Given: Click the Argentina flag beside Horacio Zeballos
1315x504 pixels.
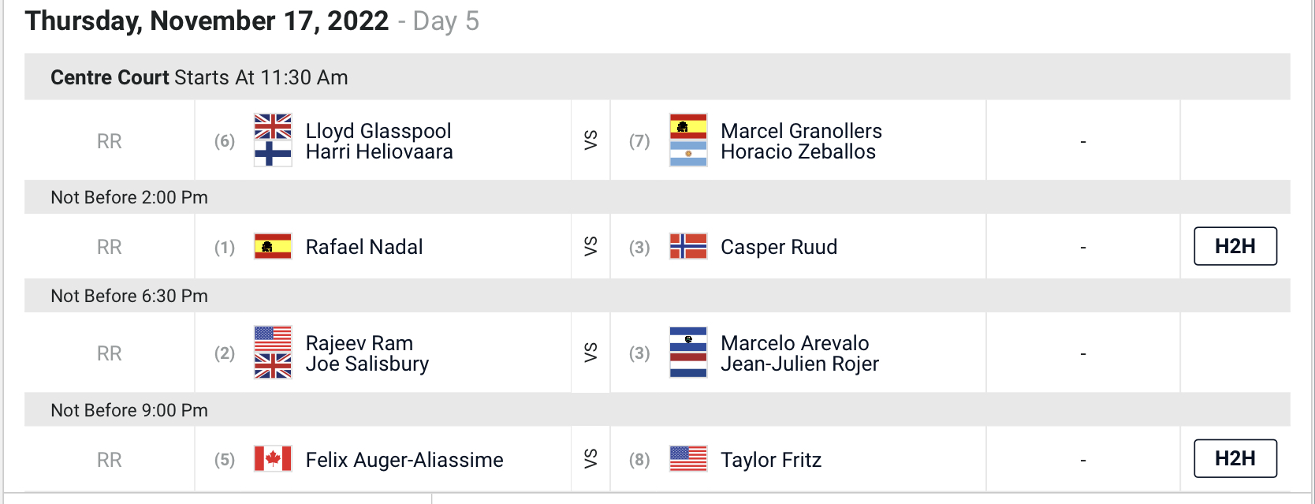Looking at the screenshot, I should [x=687, y=153].
